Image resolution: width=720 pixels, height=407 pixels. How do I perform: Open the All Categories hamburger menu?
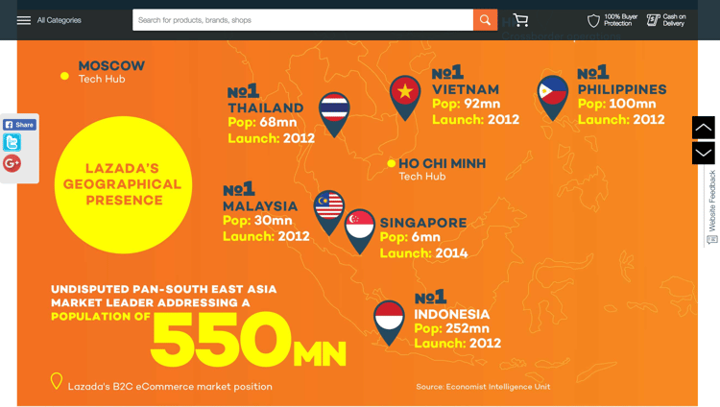(24, 20)
